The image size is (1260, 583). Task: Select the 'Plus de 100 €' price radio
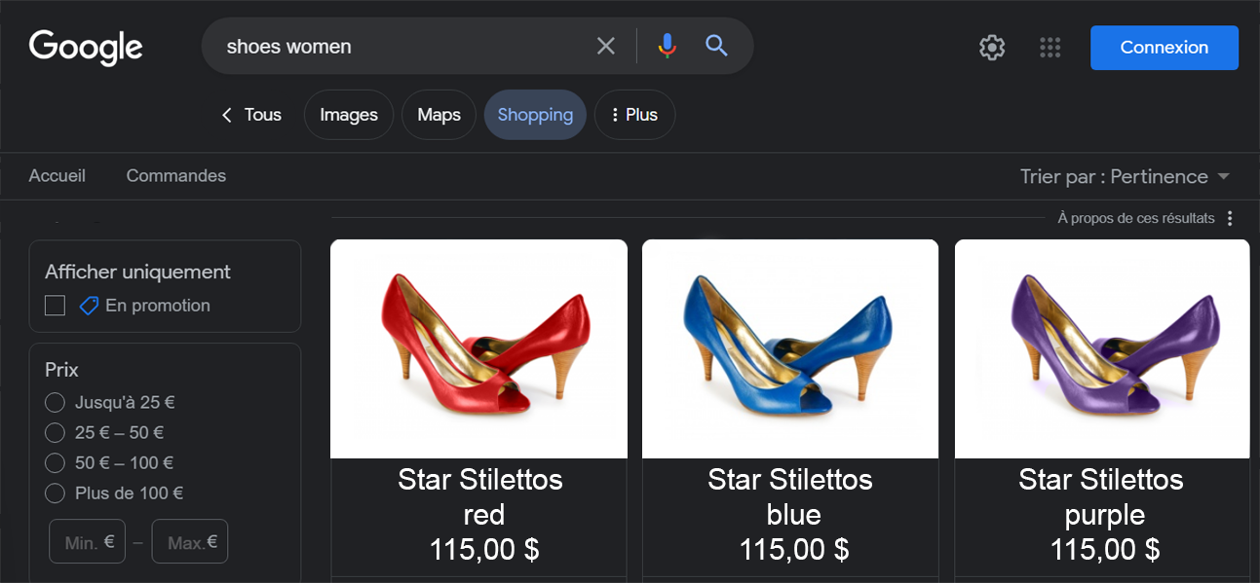(56, 492)
